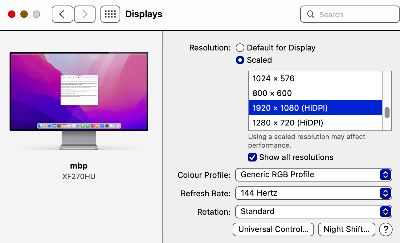400x243 pixels.
Task: Click the Rotation popup arrows icon
Action: (385, 212)
